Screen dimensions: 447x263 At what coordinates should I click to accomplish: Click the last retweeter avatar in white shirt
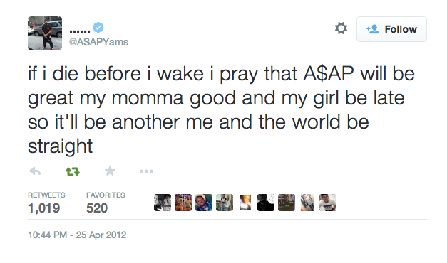[328, 203]
